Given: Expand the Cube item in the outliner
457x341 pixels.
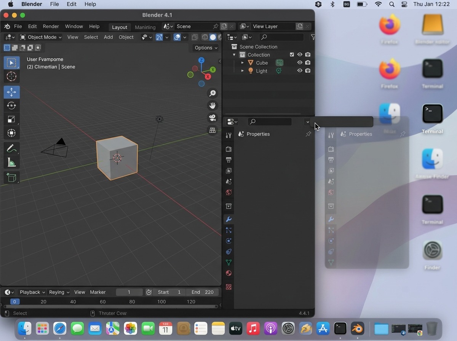Looking at the screenshot, I should pos(243,63).
